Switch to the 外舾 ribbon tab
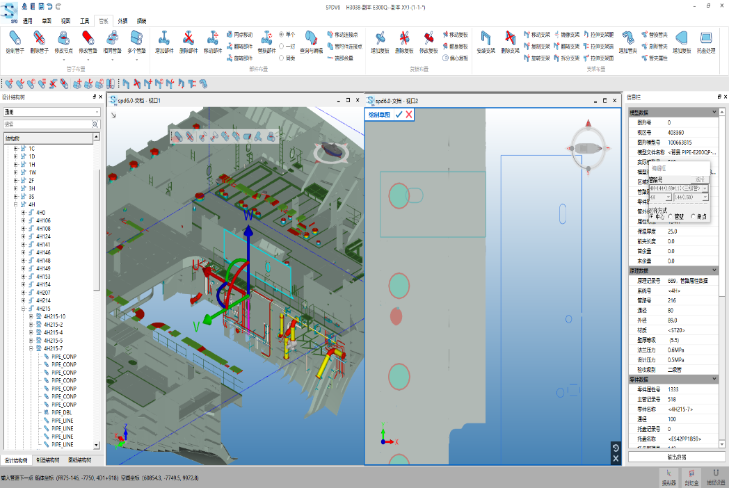This screenshot has width=729, height=488. pyautogui.click(x=122, y=22)
